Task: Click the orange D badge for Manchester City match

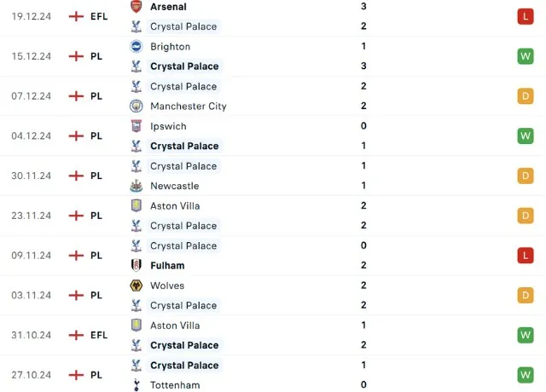Action: tap(525, 96)
